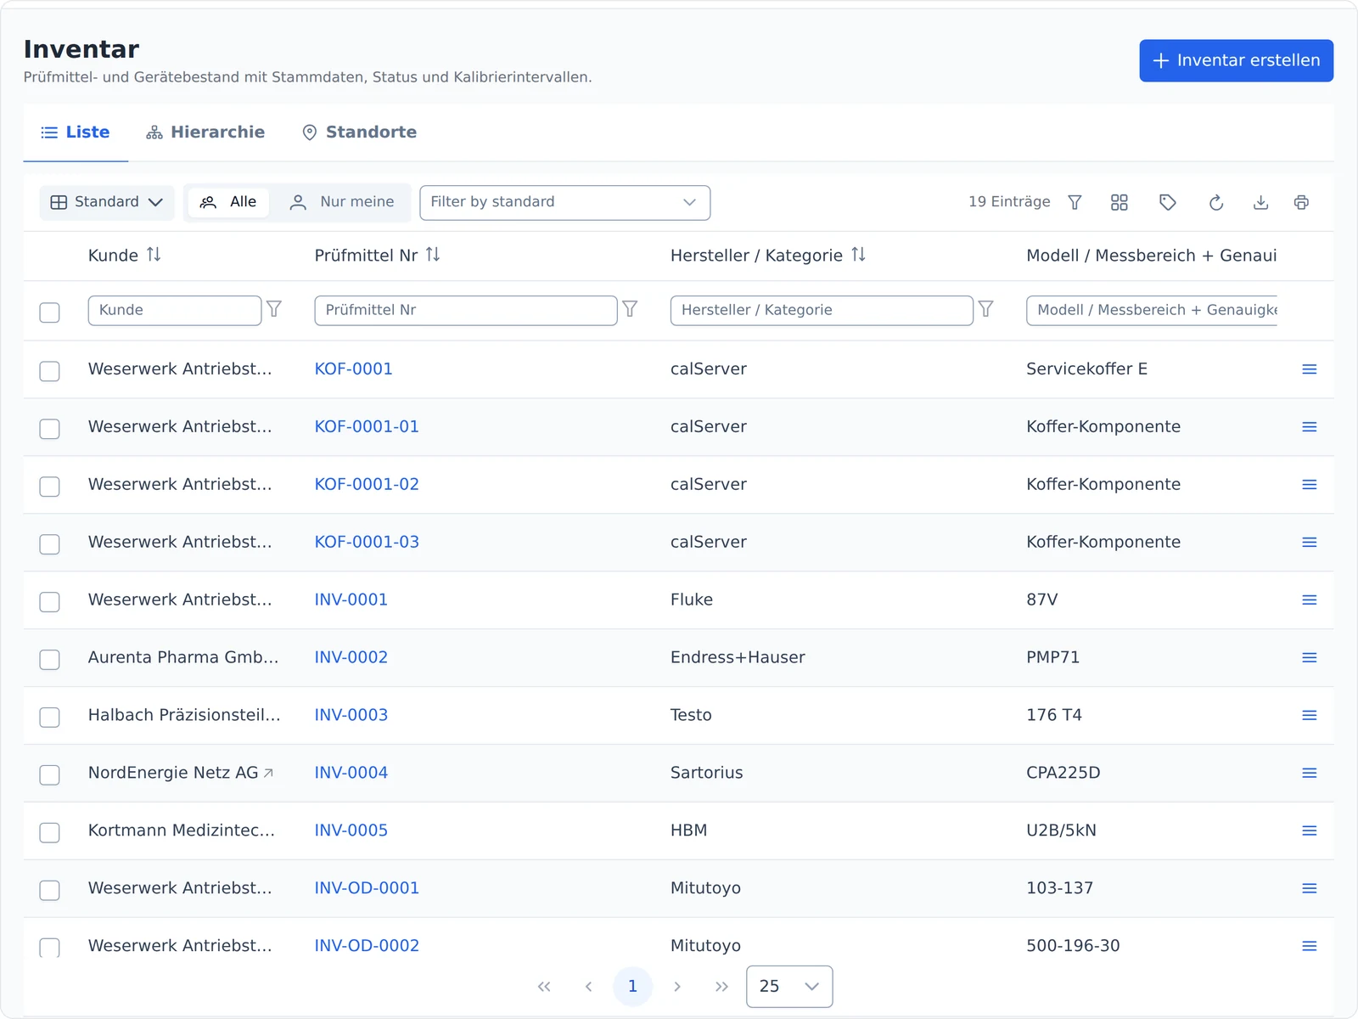Viewport: 1358px width, 1019px height.
Task: Print the inventory list
Action: coord(1301,202)
